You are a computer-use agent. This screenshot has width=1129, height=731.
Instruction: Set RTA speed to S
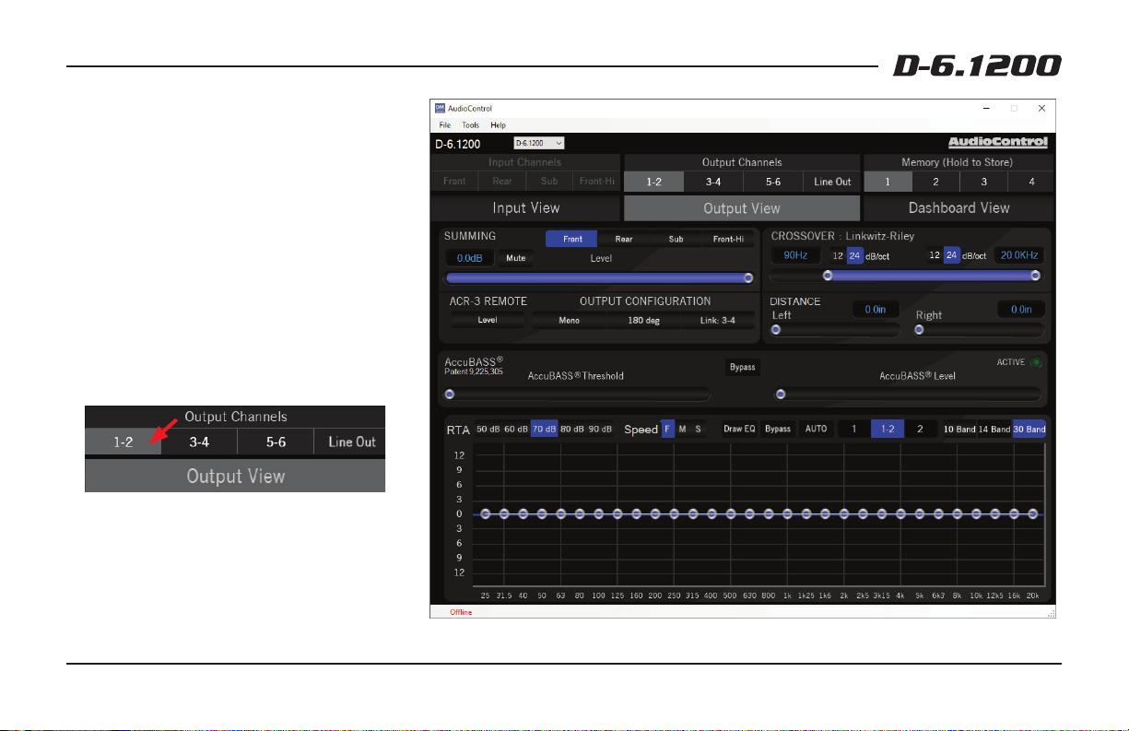coord(698,430)
